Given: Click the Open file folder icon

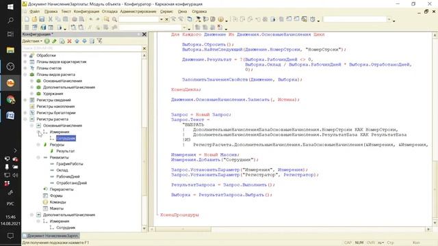Looking at the screenshot, I should 34,19.
